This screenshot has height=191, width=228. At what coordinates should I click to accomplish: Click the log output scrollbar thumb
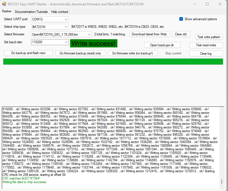click(222, 181)
